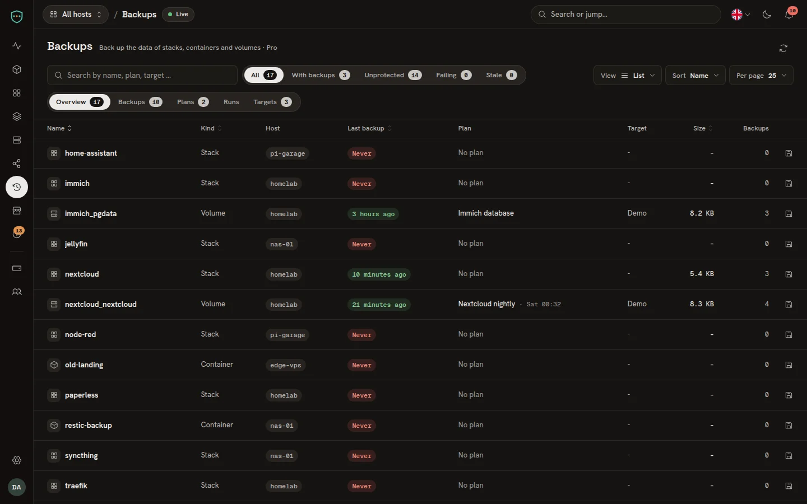The height and width of the screenshot is (504, 807).
Task: Toggle dark mode with the moon icon
Action: click(x=767, y=15)
